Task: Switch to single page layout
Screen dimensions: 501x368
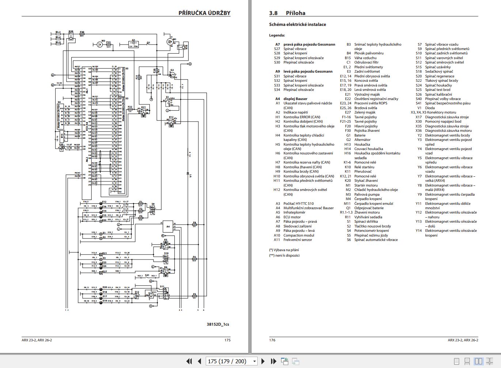Action: point(456,361)
